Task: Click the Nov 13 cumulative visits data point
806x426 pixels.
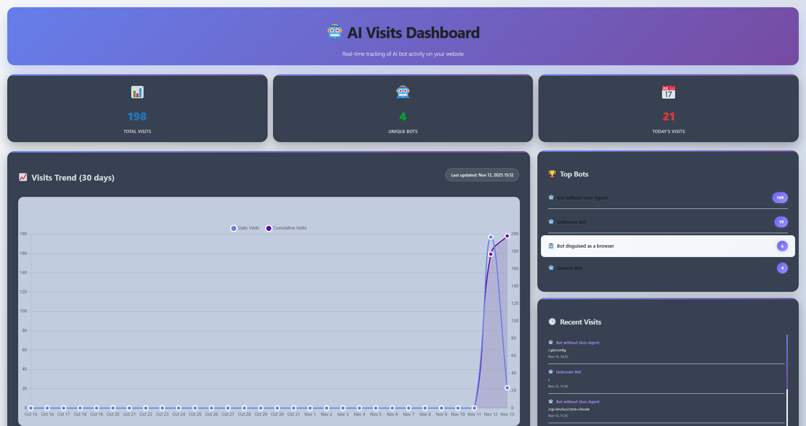Action: pos(507,236)
